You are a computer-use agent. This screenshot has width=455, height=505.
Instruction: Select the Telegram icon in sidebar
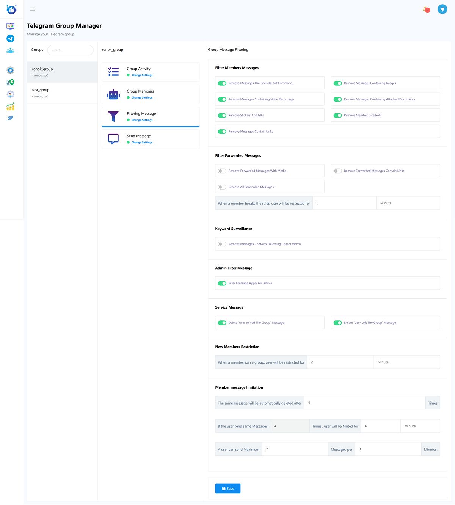[11, 39]
